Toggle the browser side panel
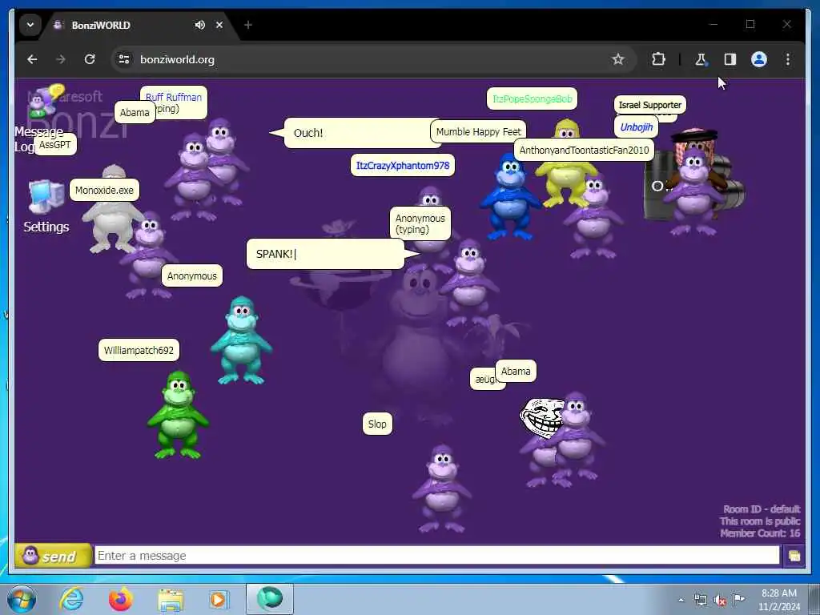The height and width of the screenshot is (615, 820). point(730,59)
